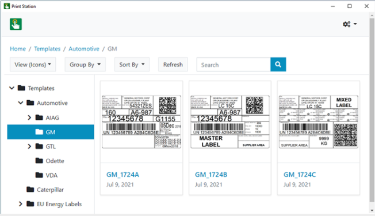Open the Group By dropdown

pos(85,64)
